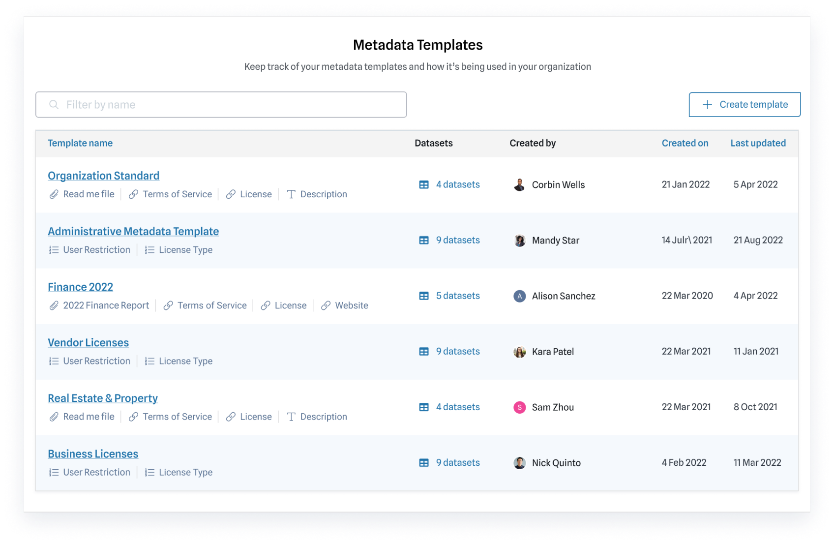Click the 11 Jan 2021 updated date

pyautogui.click(x=756, y=351)
